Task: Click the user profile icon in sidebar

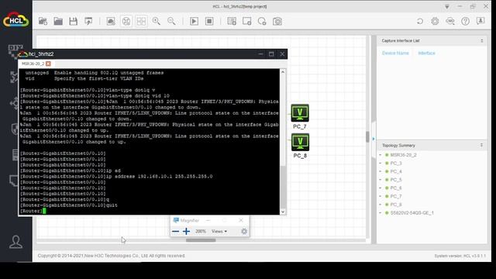Action: click(15, 242)
